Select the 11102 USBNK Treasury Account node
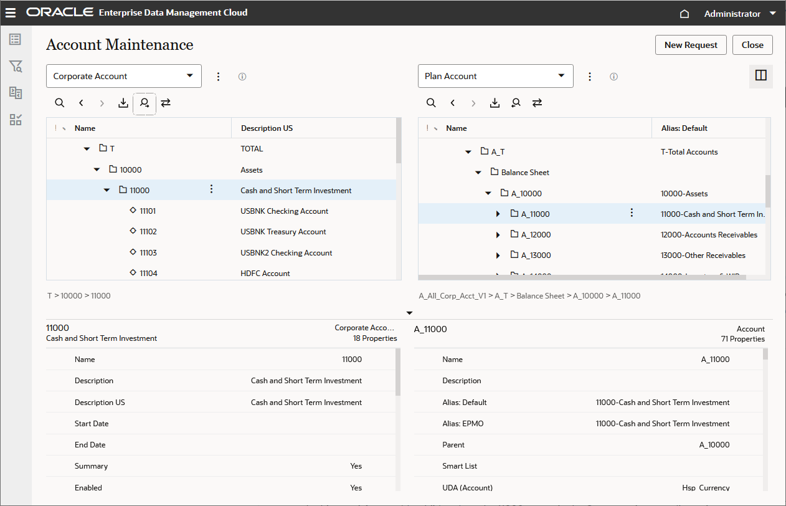This screenshot has height=506, width=786. (148, 232)
